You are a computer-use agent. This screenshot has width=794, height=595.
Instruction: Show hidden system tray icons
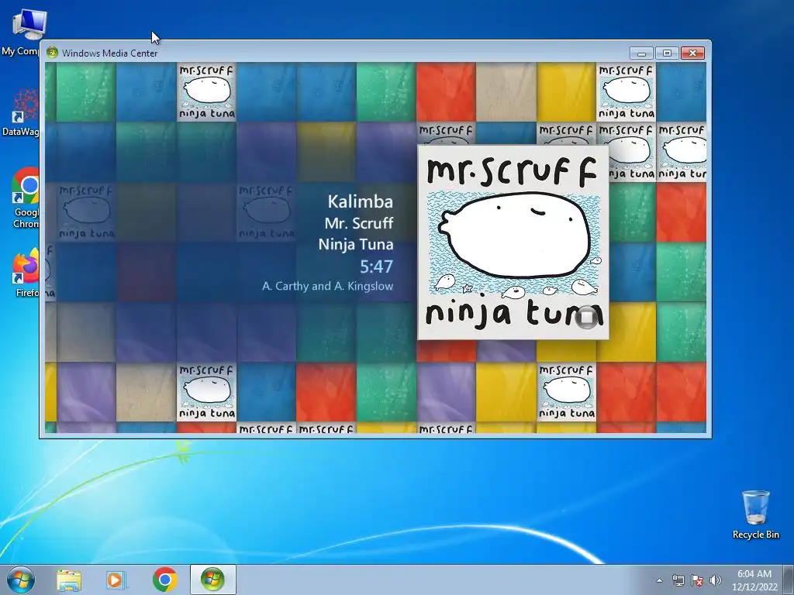pyautogui.click(x=659, y=580)
